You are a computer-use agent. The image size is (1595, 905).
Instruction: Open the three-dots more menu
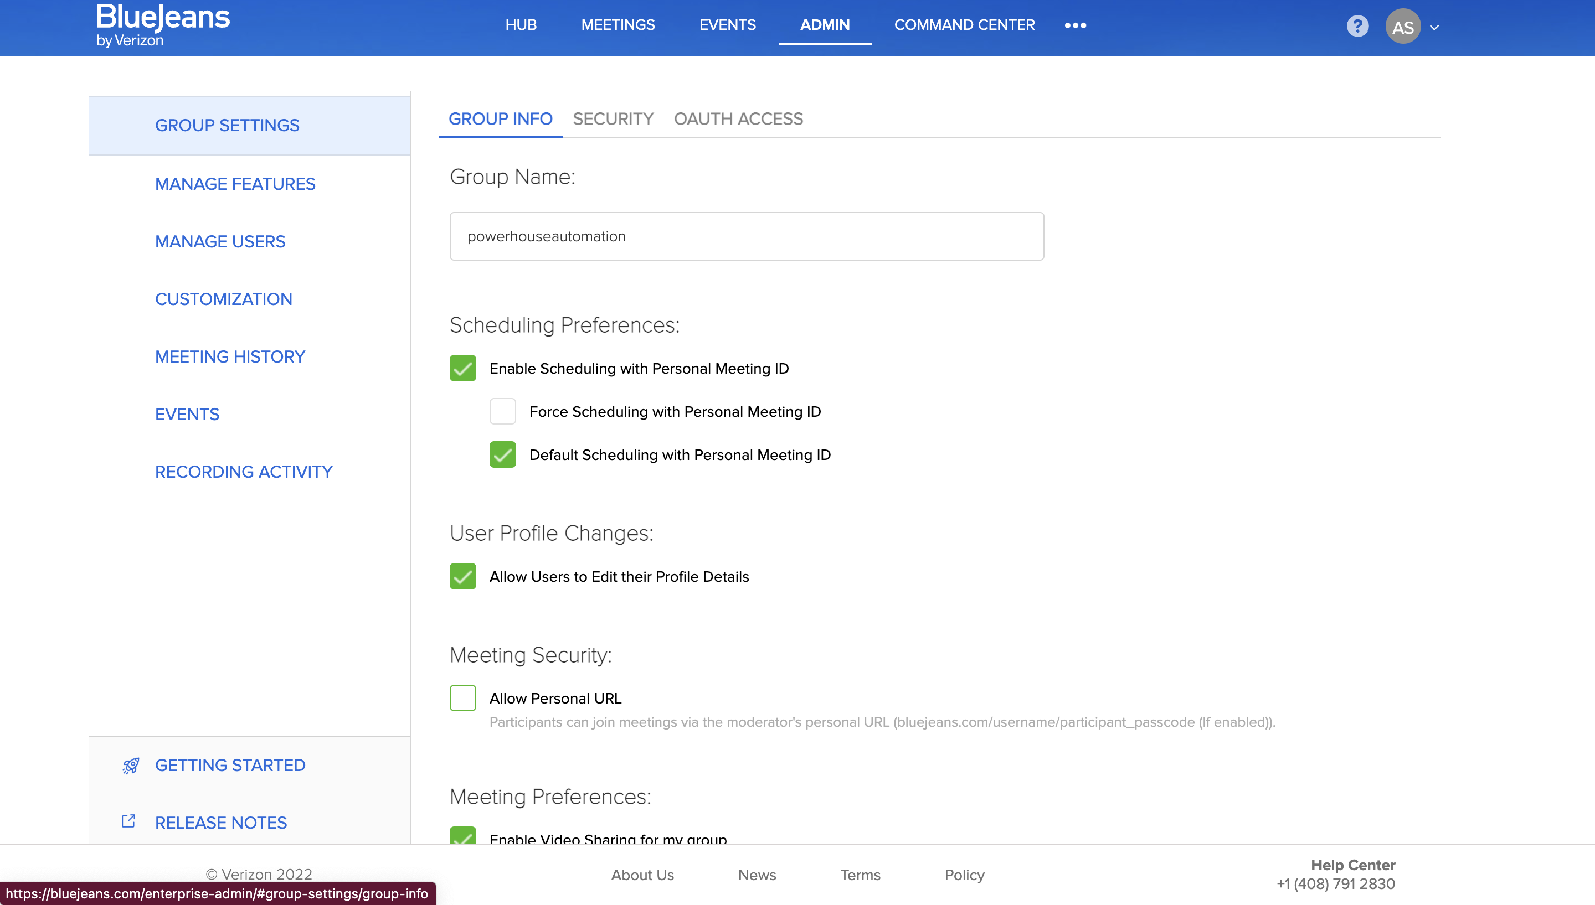point(1074,25)
